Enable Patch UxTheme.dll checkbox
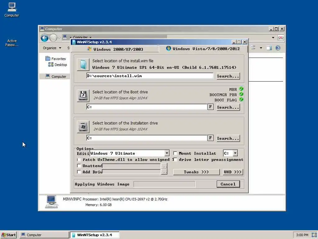 [x=79, y=160]
